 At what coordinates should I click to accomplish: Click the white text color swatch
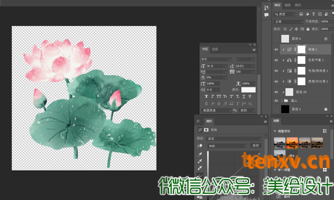pos(248,90)
